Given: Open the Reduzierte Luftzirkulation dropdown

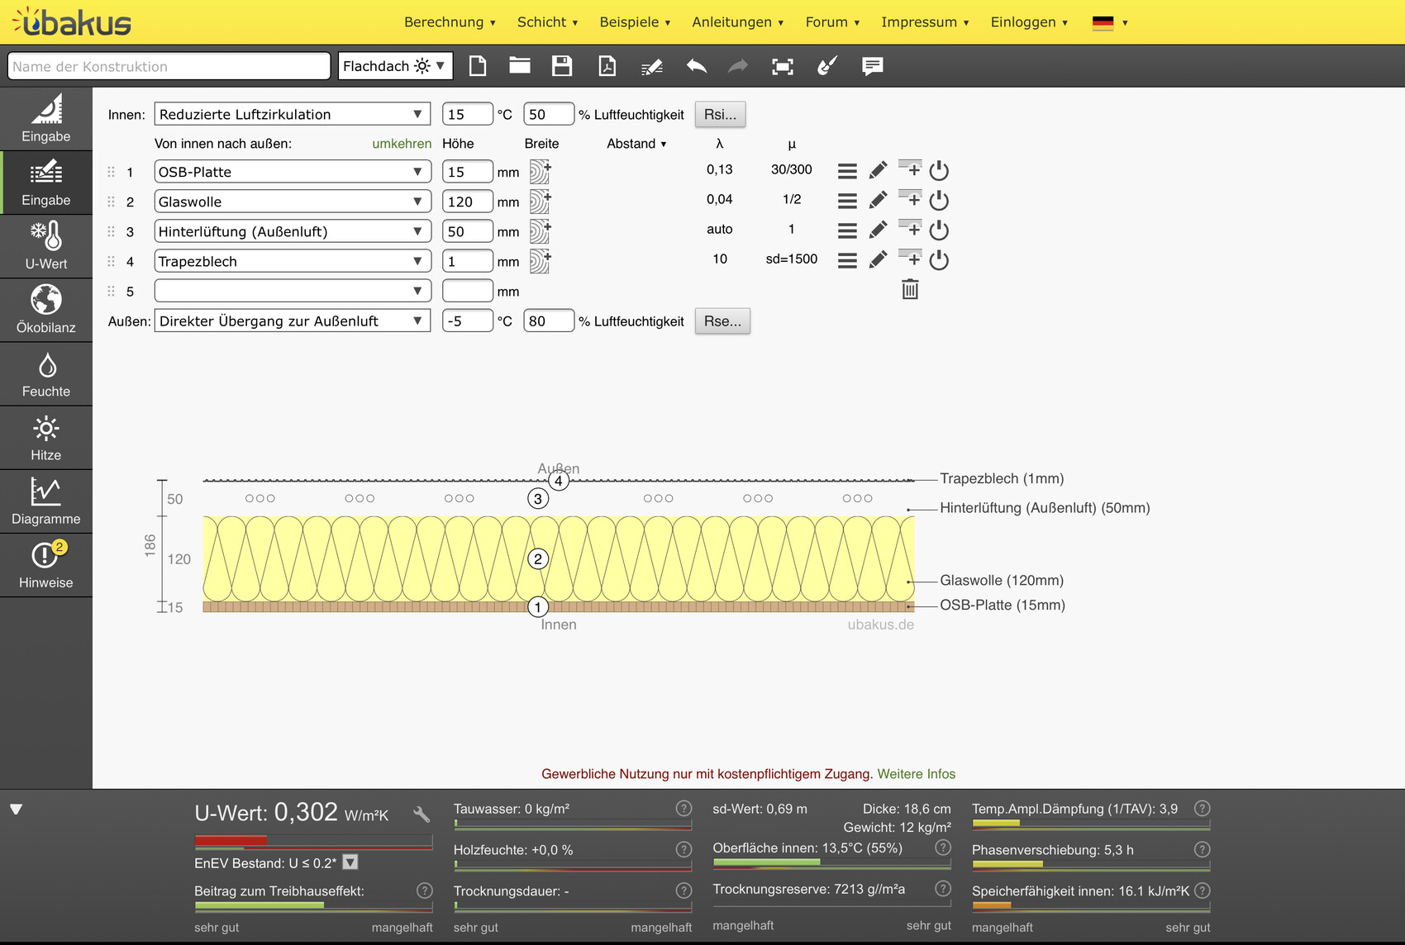Looking at the screenshot, I should pyautogui.click(x=292, y=114).
